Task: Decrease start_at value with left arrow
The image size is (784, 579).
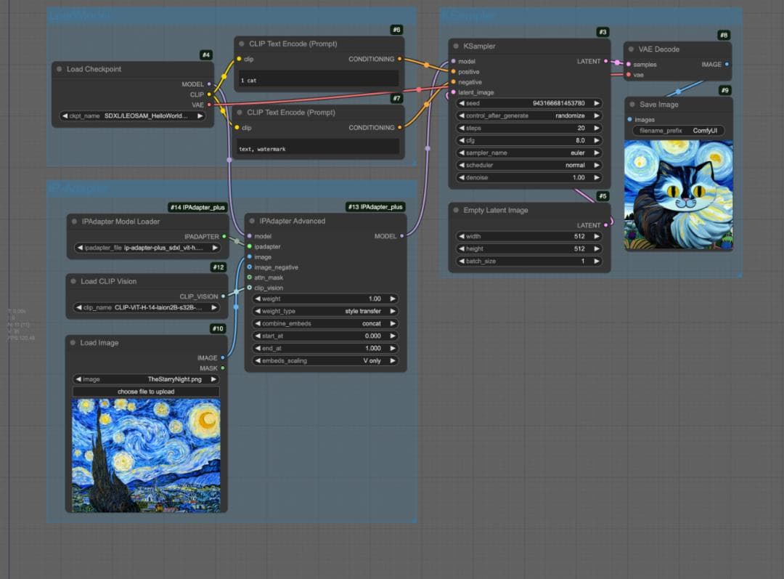Action: pos(258,336)
